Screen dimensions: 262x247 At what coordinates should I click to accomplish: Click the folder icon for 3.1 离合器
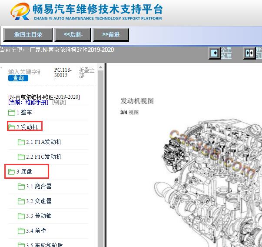pos(21,187)
